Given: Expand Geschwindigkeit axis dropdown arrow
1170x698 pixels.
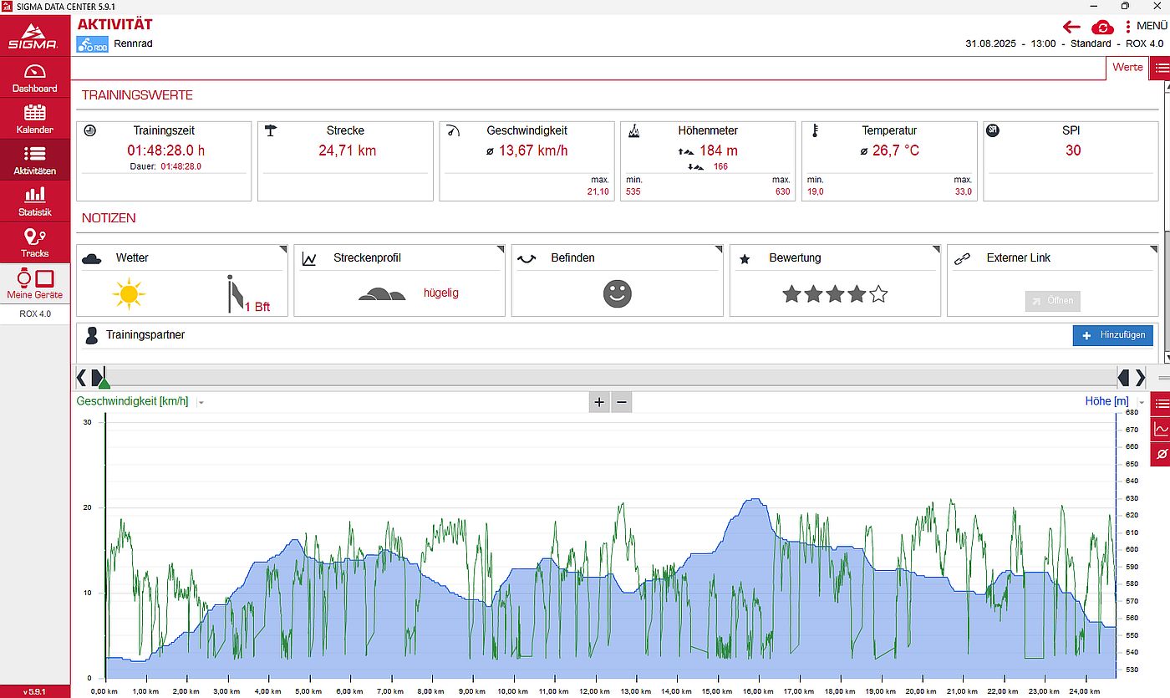Looking at the screenshot, I should coord(201,402).
